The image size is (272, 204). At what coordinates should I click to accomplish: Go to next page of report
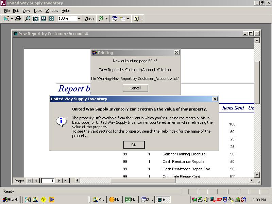(x=59, y=181)
